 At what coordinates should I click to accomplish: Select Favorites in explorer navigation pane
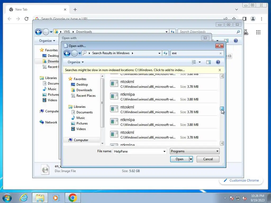[49, 50]
